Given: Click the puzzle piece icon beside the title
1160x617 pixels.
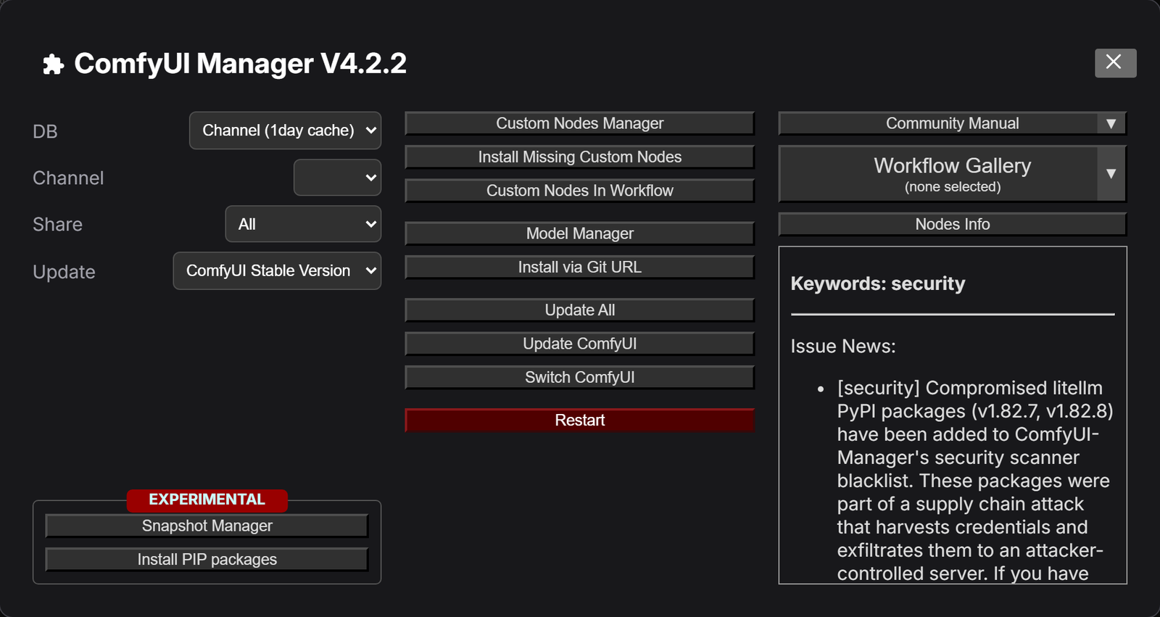Looking at the screenshot, I should (53, 65).
